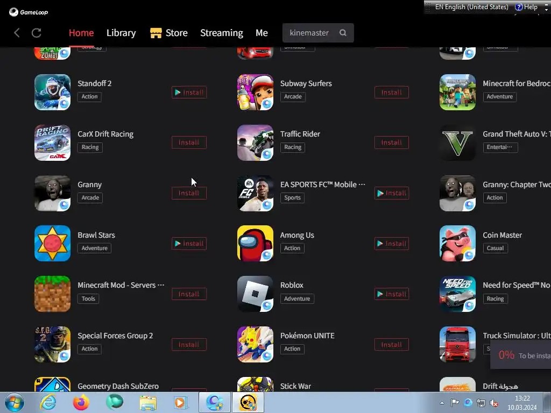Install Brawl Stars
Image resolution: width=551 pixels, height=413 pixels.
pyautogui.click(x=189, y=244)
